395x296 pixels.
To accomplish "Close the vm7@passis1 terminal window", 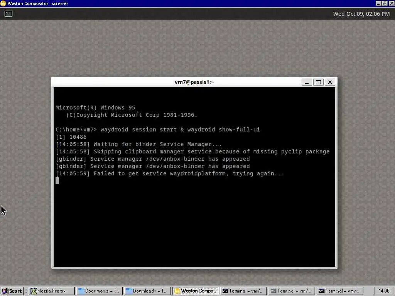I will (x=330, y=82).
